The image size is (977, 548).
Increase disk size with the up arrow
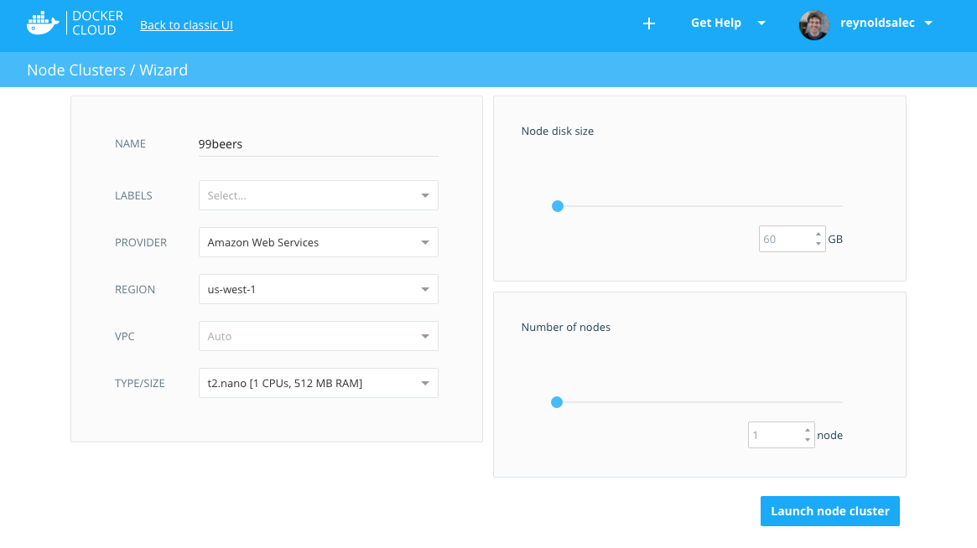pos(818,235)
